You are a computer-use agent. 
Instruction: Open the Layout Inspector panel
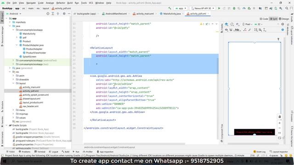[x=279, y=152]
